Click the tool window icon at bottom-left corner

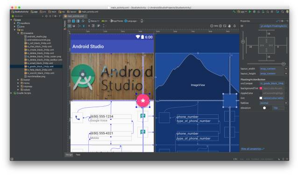(x=12, y=159)
